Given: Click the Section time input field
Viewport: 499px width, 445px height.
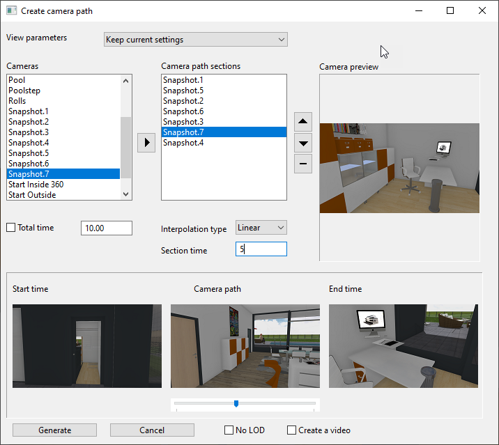Looking at the screenshot, I should pyautogui.click(x=261, y=249).
